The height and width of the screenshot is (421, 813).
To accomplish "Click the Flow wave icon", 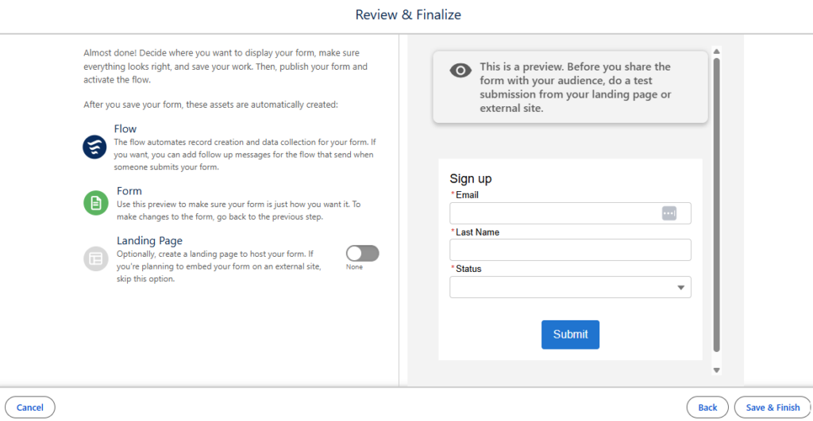I will (x=94, y=147).
